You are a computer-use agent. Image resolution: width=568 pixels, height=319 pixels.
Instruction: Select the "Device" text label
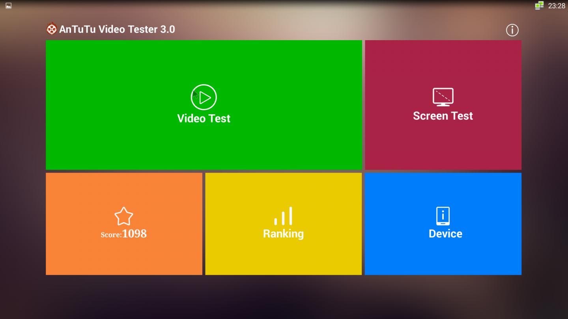[x=445, y=234]
